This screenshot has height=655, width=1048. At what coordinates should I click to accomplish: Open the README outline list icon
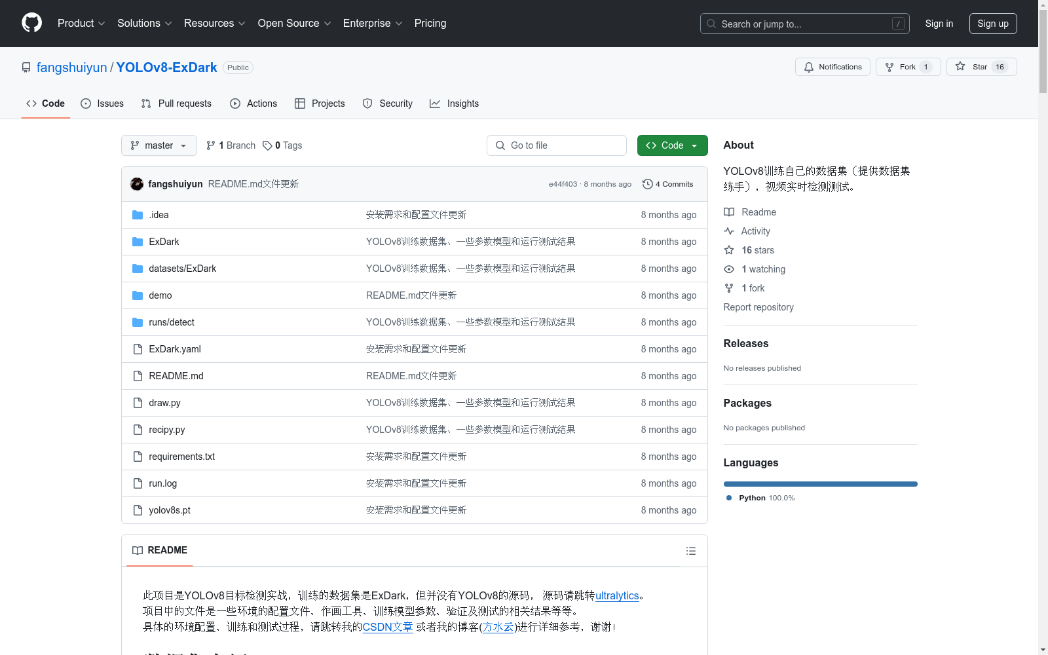691,551
